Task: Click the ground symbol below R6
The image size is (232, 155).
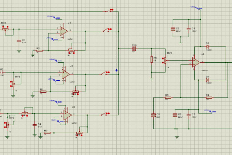Action: [x=152, y=79]
